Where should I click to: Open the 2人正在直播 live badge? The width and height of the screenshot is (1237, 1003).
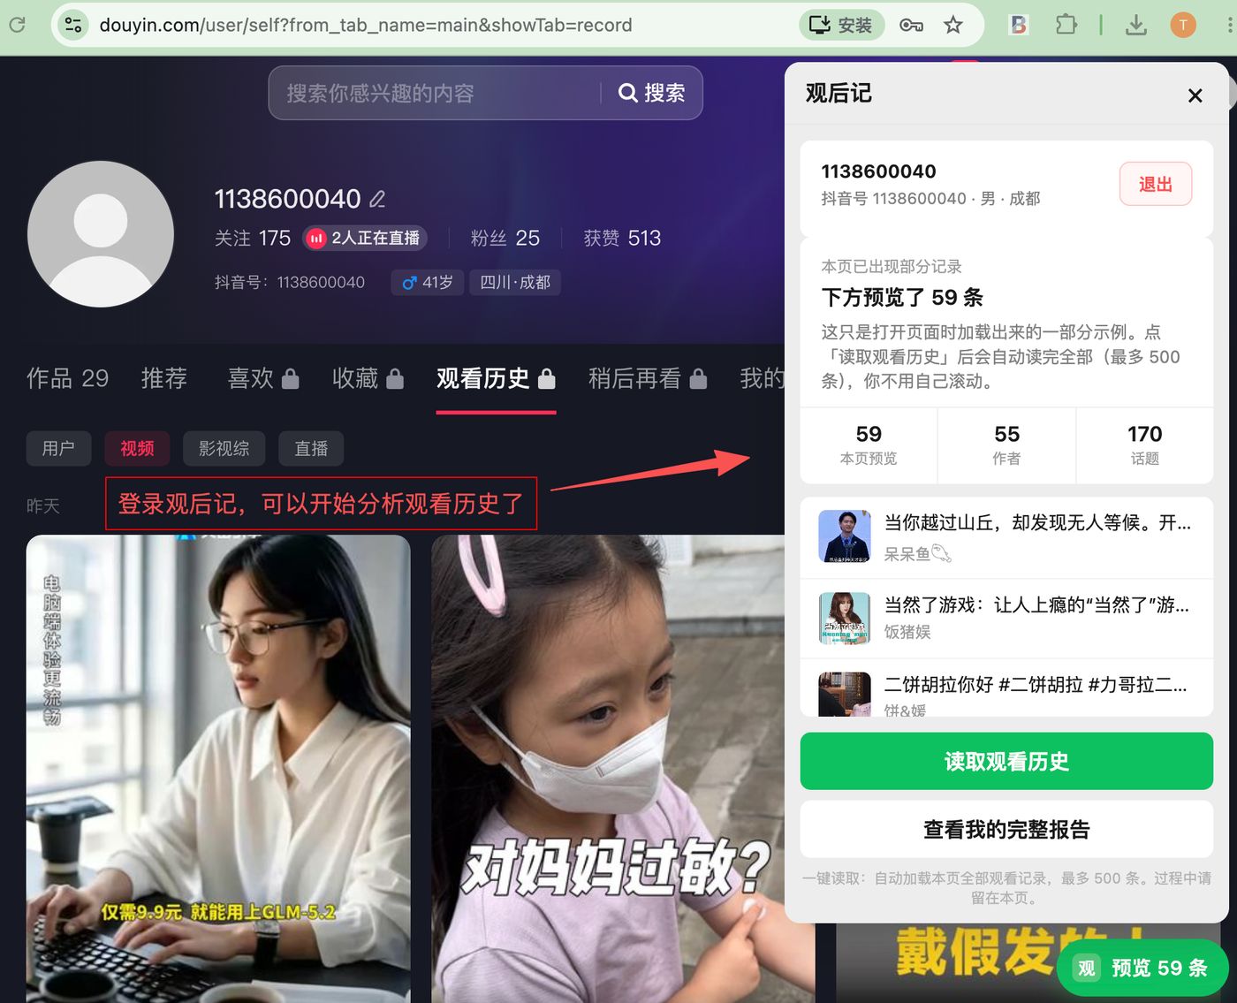[366, 238]
